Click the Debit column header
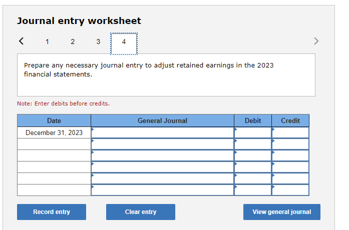This screenshot has height=230, width=349. 253,120
